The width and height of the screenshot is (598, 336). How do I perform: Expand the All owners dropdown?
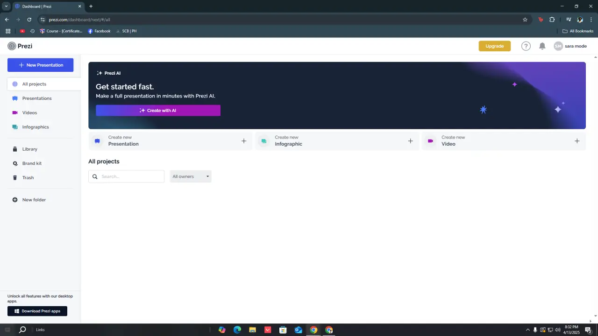point(191,176)
